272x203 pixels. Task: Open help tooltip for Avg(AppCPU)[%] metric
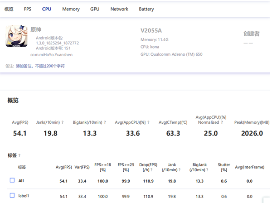[149, 122]
